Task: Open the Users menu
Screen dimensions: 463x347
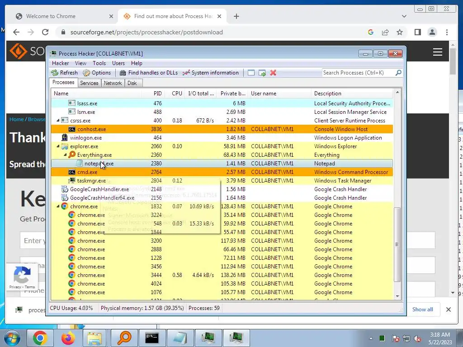Action: coord(118,63)
